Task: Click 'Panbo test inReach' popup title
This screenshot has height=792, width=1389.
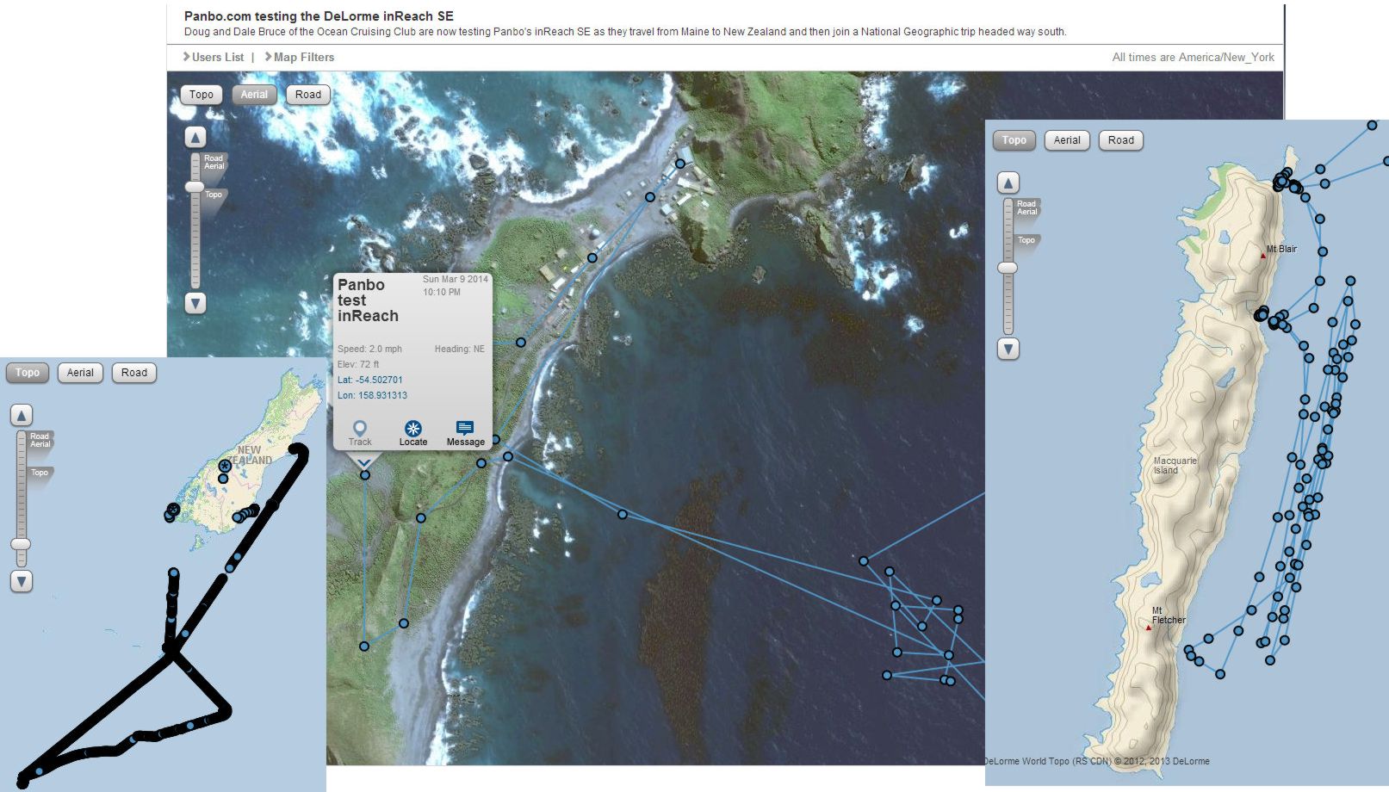Action: pyautogui.click(x=368, y=300)
